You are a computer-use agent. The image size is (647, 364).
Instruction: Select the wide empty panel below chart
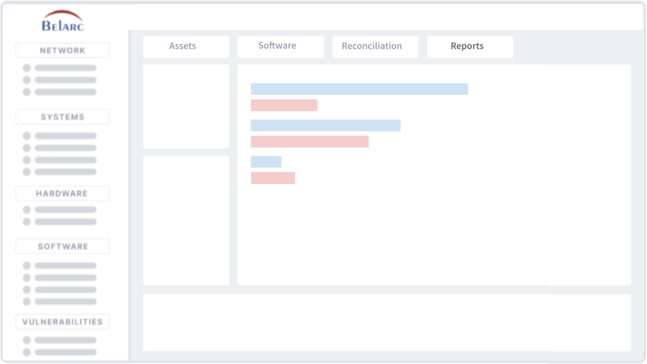pyautogui.click(x=387, y=322)
